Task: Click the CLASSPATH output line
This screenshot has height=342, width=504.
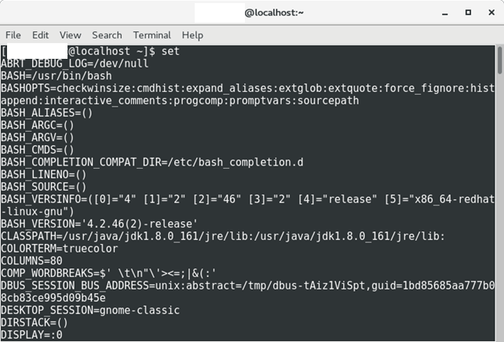Action: coord(223,236)
